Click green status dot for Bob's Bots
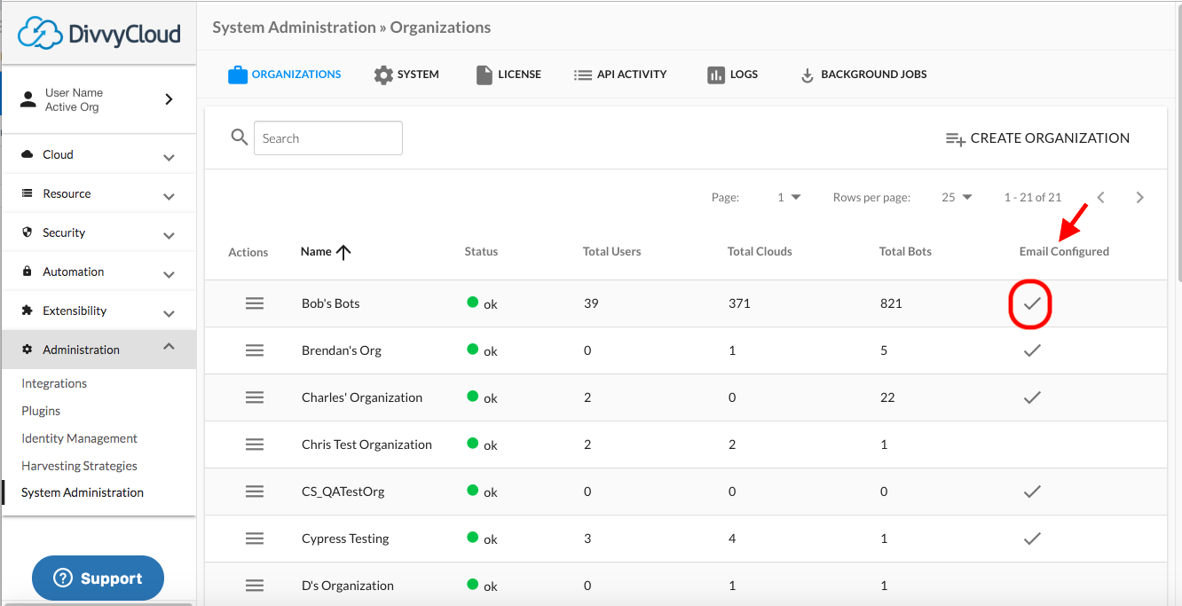 pyautogui.click(x=473, y=303)
